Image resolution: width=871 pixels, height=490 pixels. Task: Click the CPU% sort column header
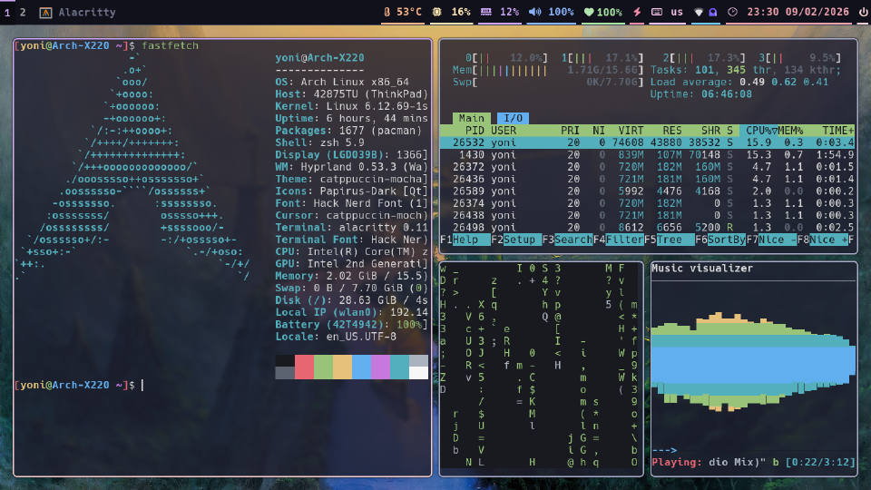[761, 130]
